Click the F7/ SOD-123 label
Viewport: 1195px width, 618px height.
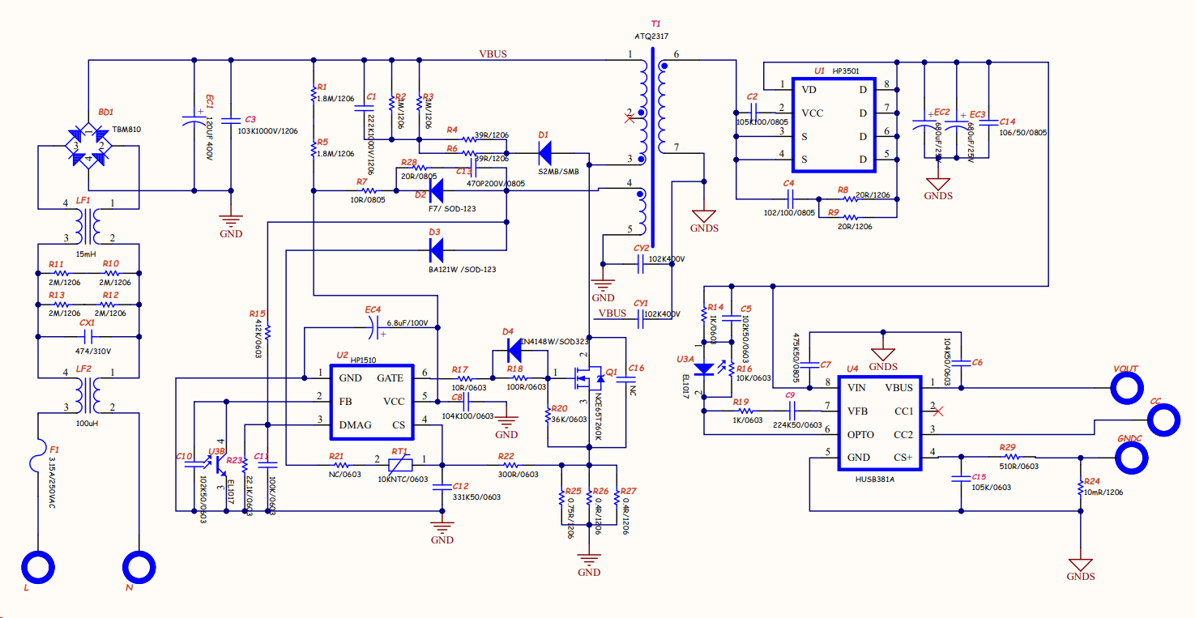tap(450, 211)
